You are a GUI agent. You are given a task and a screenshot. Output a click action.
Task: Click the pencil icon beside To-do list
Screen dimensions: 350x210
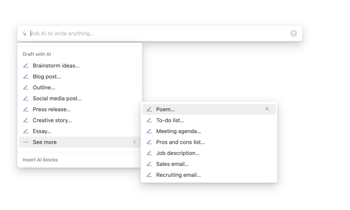tap(149, 120)
